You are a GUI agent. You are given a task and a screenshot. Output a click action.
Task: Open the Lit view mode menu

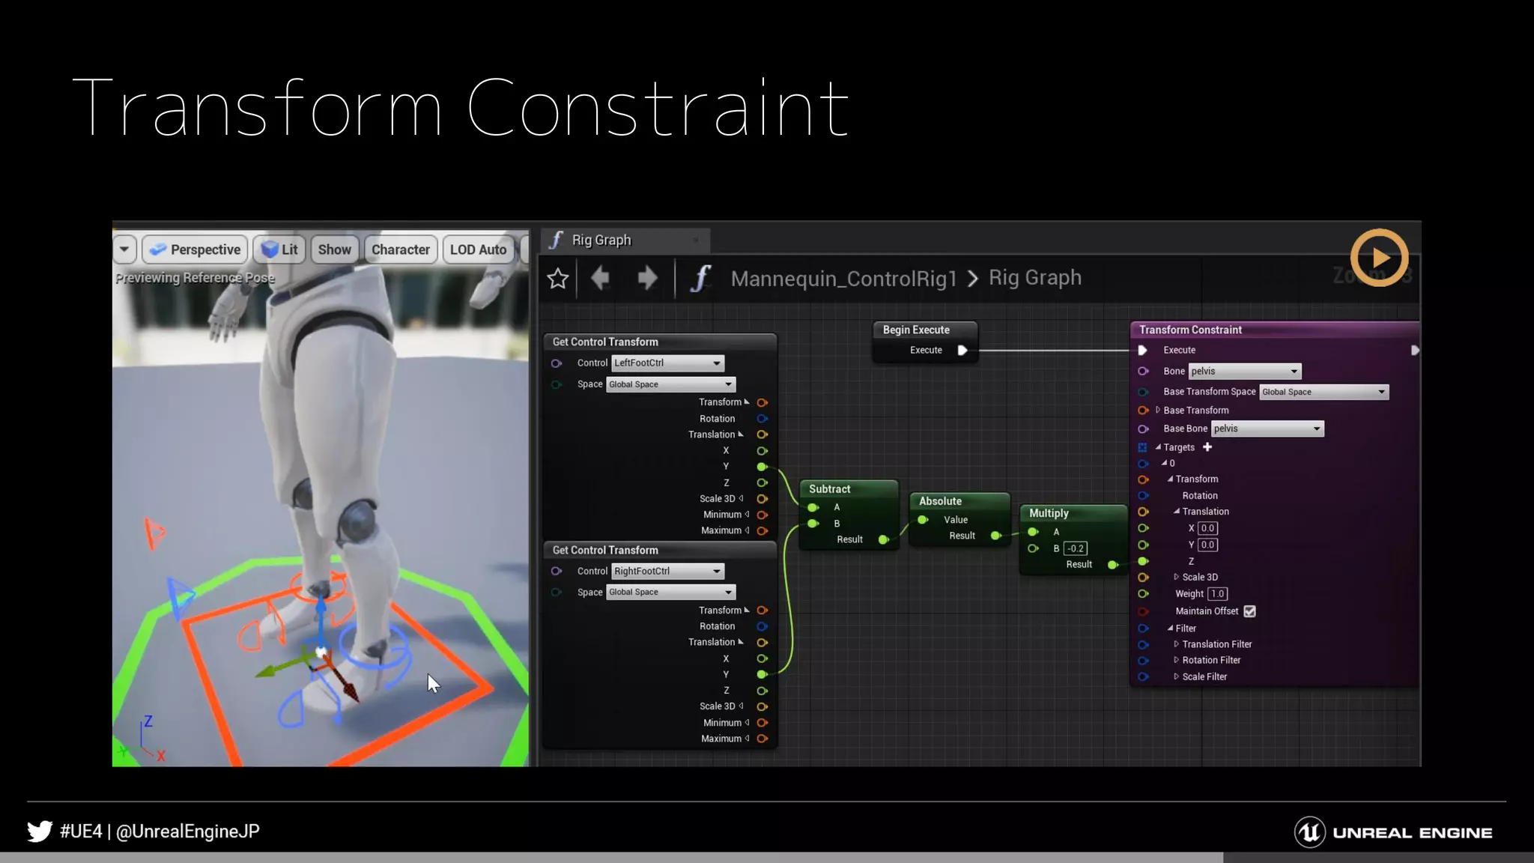(x=279, y=249)
